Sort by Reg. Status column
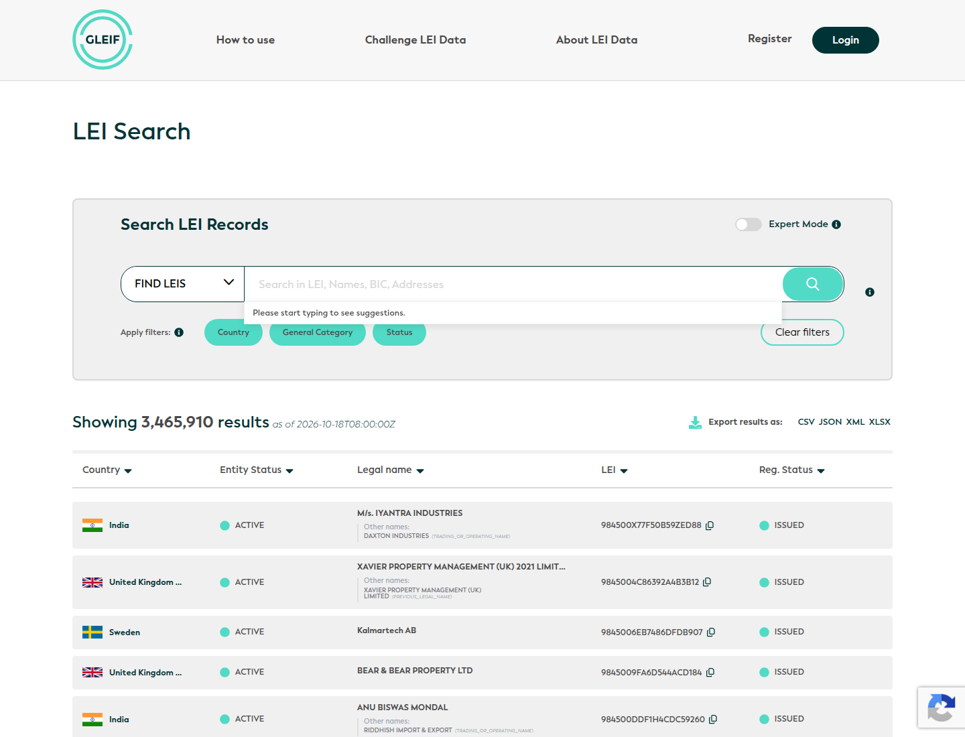This screenshot has height=737, width=965. click(792, 470)
